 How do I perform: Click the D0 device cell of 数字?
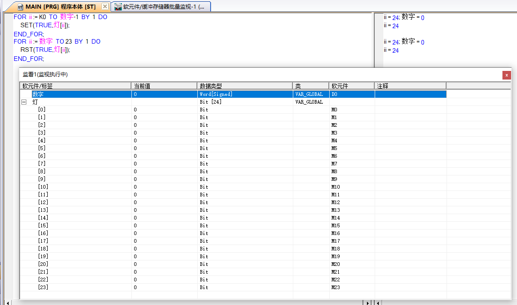(335, 94)
